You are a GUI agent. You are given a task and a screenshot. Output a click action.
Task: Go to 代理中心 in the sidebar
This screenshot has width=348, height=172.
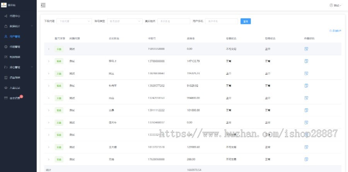[x=18, y=16]
